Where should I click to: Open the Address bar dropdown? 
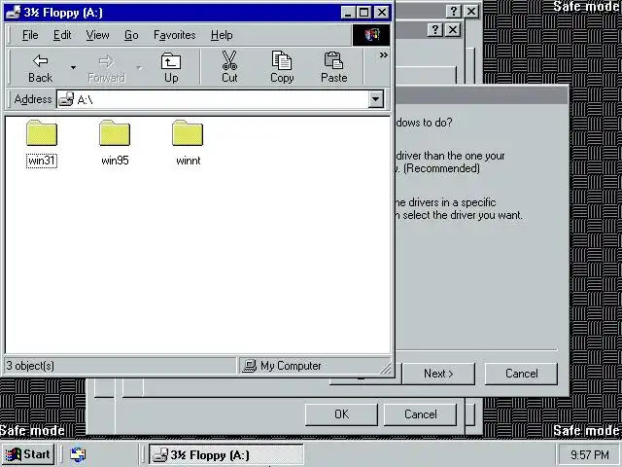coord(376,99)
